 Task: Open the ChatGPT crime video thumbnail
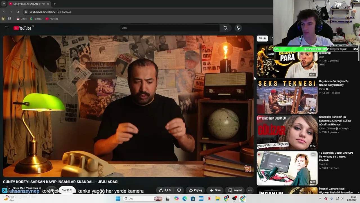[287, 168]
